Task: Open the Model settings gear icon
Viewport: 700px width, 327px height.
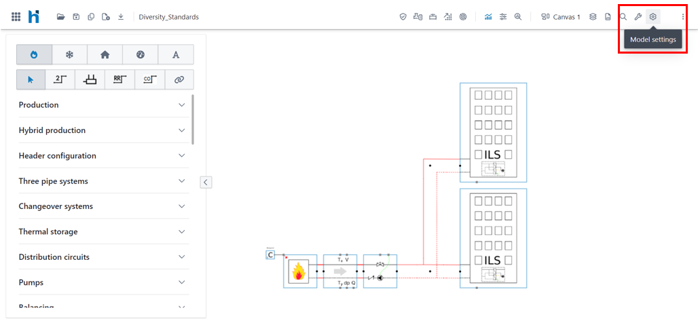Action: [652, 17]
